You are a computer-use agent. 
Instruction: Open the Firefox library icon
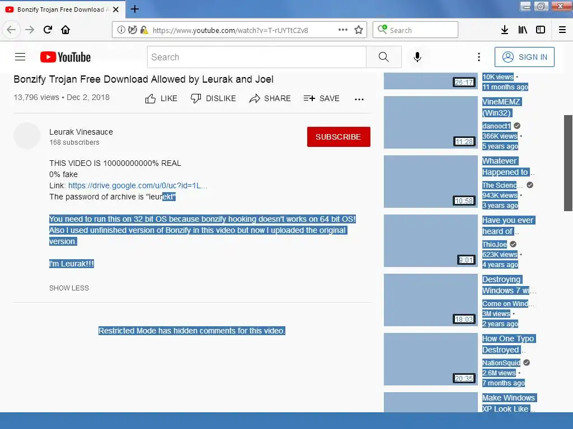523,30
